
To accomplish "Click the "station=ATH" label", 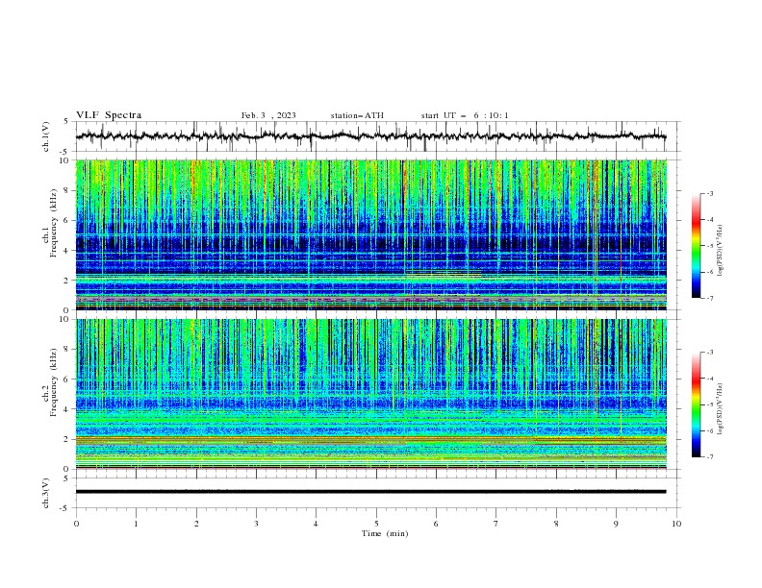I will coord(357,115).
